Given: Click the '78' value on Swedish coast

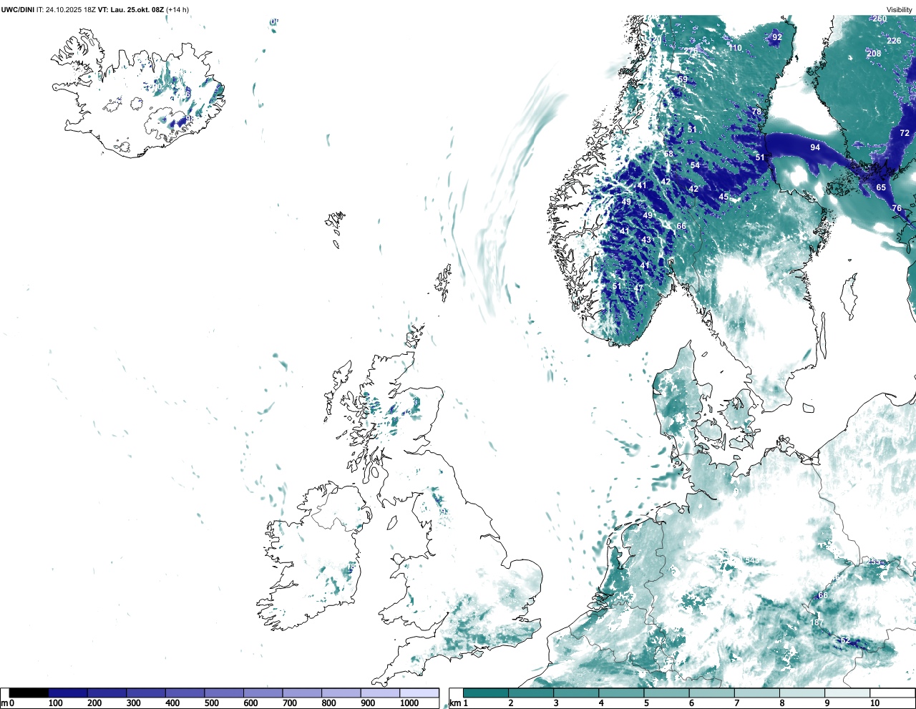Looking at the screenshot, I should coord(756,112).
